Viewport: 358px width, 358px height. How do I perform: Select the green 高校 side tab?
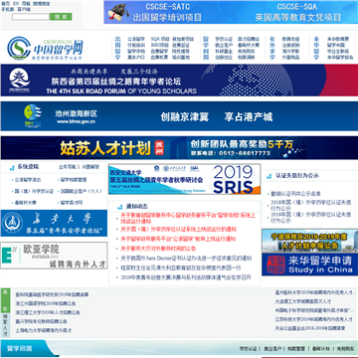5,300
